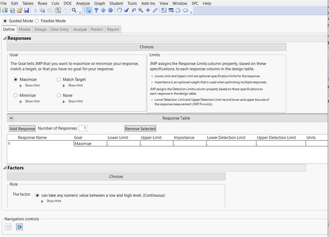Screen dimensions: 329x237
Task: Select the Grabber hand tool
Action: (119, 10)
